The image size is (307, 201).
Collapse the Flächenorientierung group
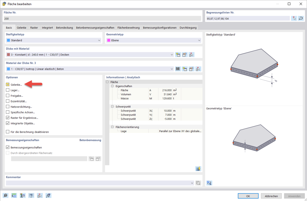(112, 127)
